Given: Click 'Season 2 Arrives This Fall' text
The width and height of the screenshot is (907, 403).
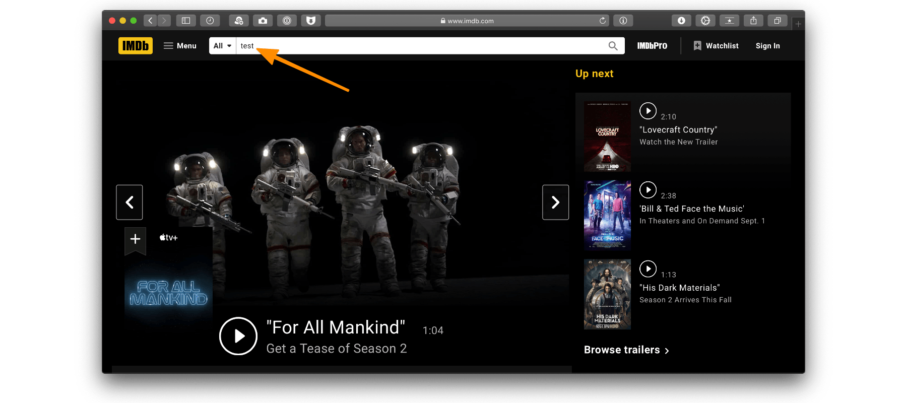Looking at the screenshot, I should click(x=686, y=300).
